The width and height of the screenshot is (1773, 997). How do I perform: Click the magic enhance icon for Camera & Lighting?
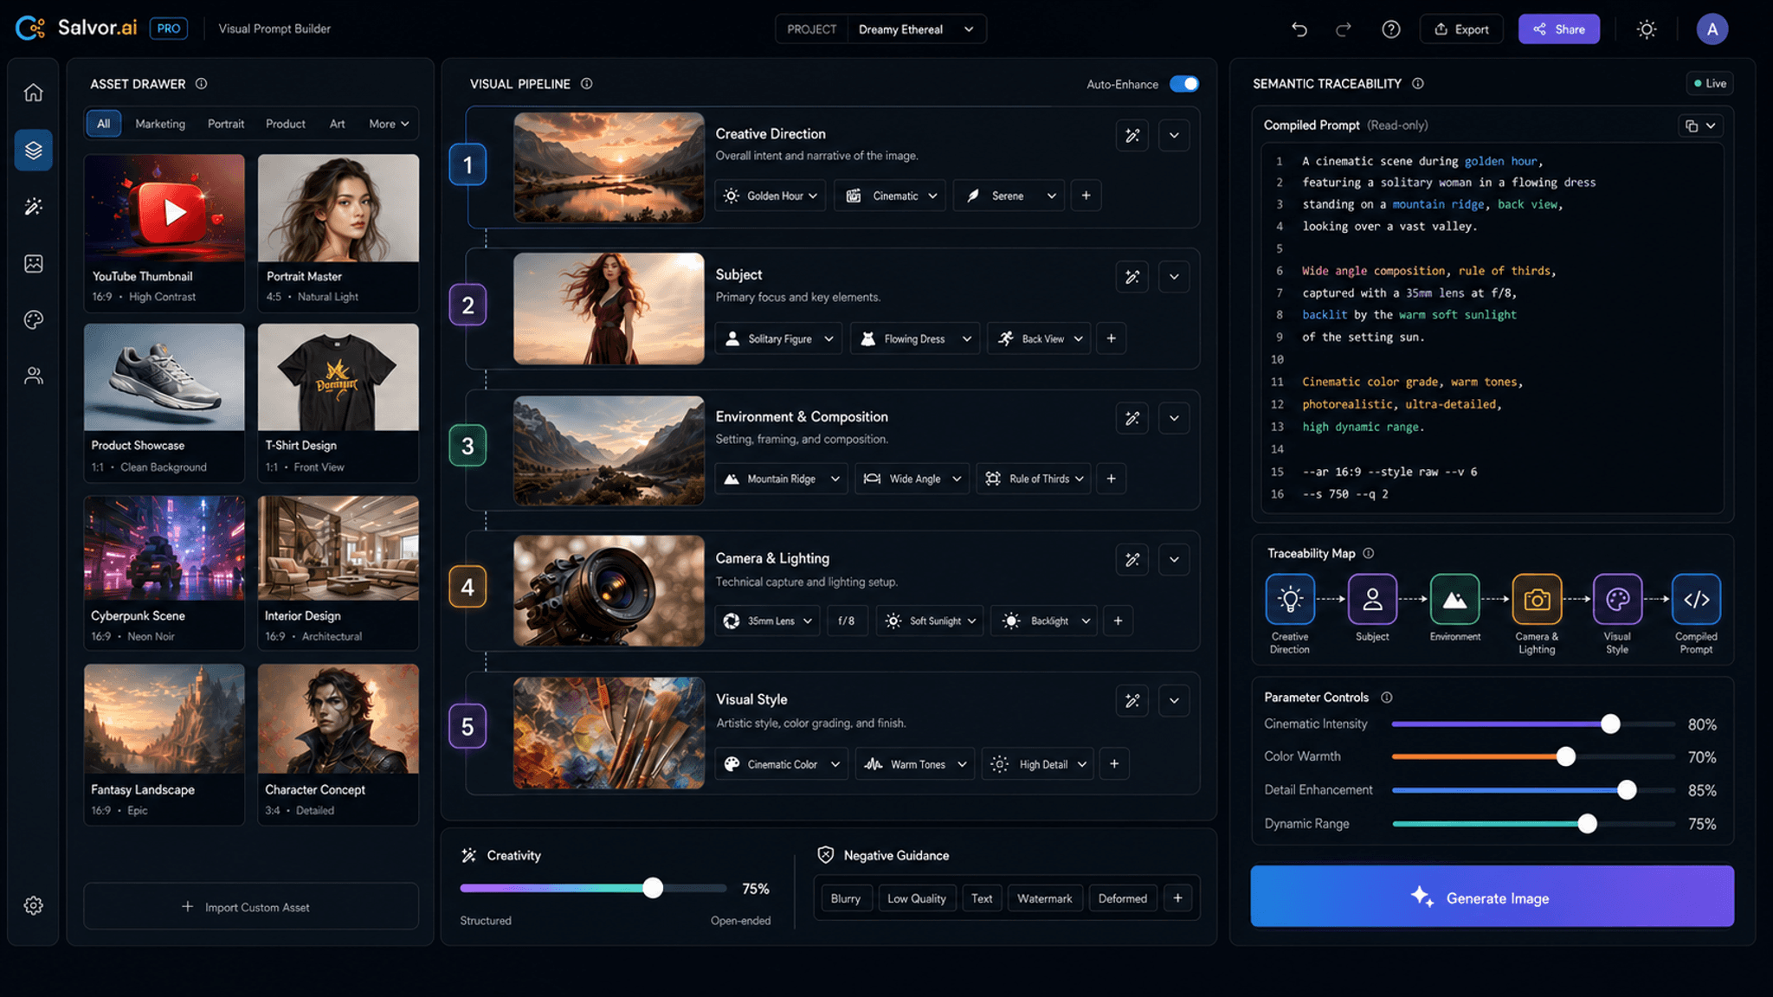point(1131,559)
